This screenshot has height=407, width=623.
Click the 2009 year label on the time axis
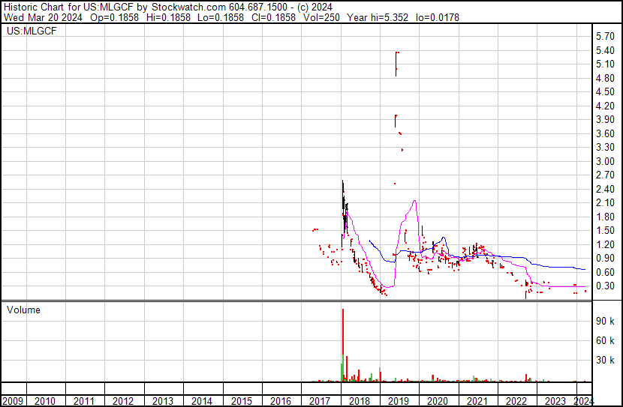(13, 401)
